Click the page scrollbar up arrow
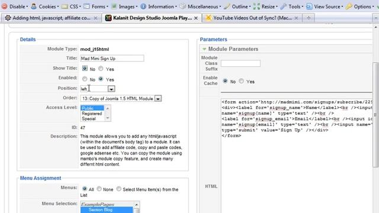This screenshot has height=213, width=379. pos(376,27)
